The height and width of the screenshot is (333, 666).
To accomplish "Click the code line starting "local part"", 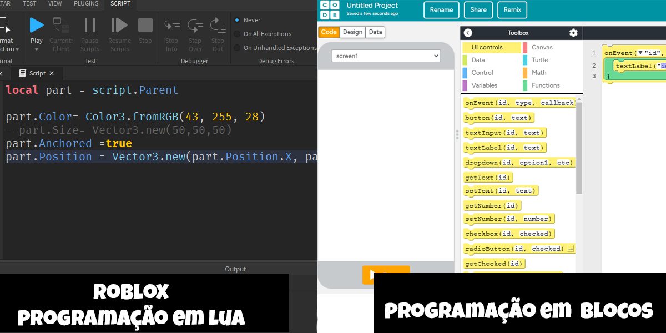I will (92, 90).
